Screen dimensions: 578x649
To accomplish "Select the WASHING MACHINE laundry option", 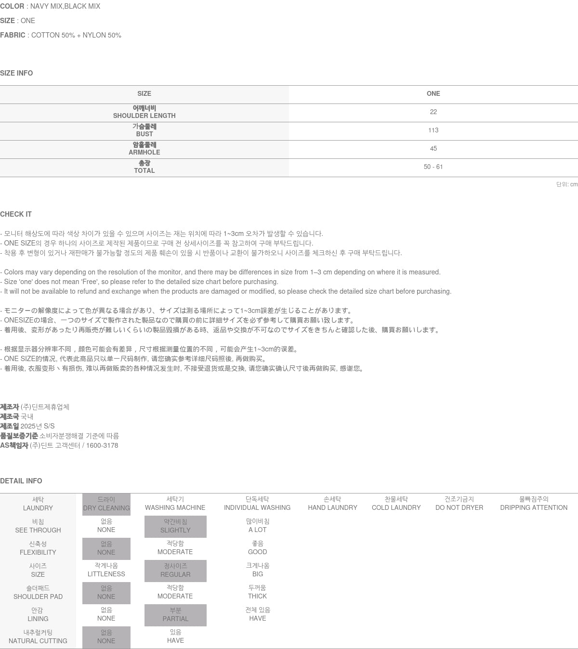I will pos(175,504).
